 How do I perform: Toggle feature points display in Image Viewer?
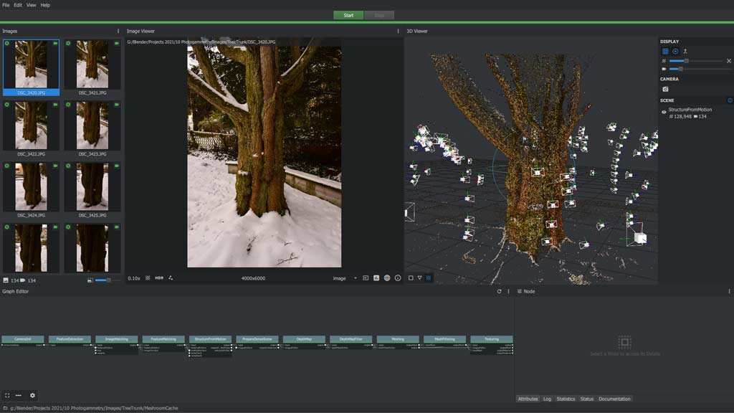pyautogui.click(x=171, y=277)
